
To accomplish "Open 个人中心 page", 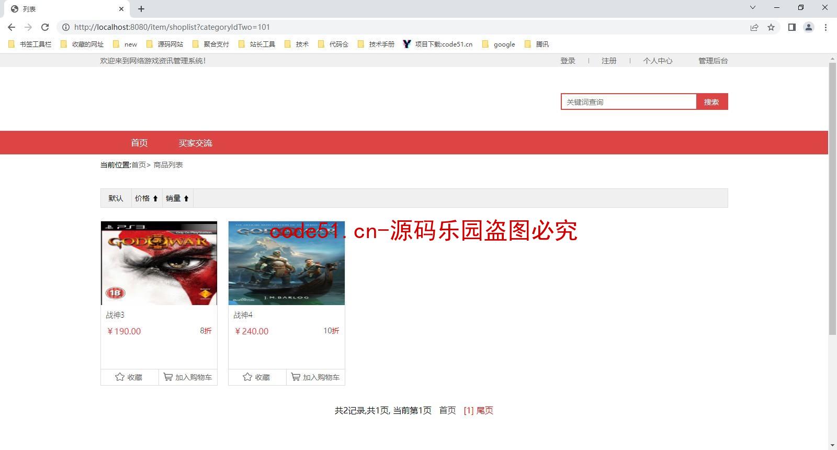I will pyautogui.click(x=658, y=61).
